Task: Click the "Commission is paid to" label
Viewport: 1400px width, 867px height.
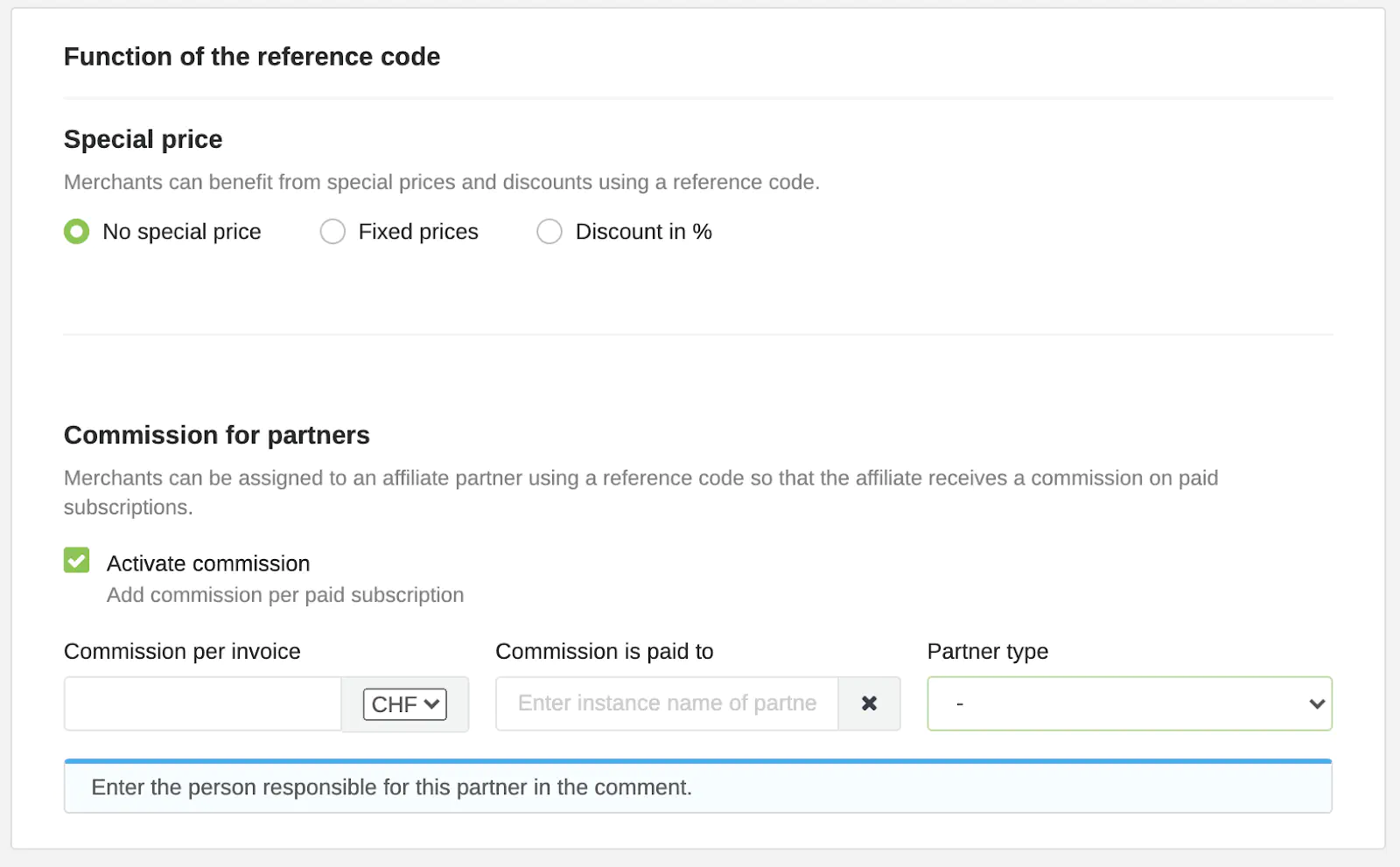Action: click(x=605, y=652)
